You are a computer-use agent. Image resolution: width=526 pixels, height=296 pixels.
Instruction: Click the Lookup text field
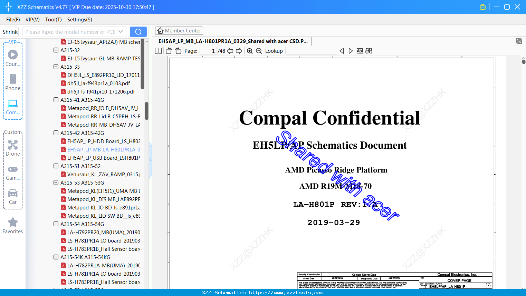coord(311,51)
